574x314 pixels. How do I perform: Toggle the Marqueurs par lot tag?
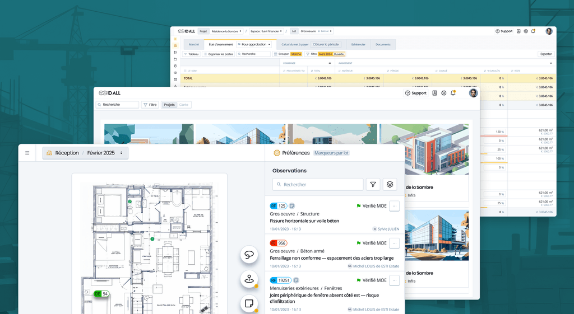click(x=331, y=153)
